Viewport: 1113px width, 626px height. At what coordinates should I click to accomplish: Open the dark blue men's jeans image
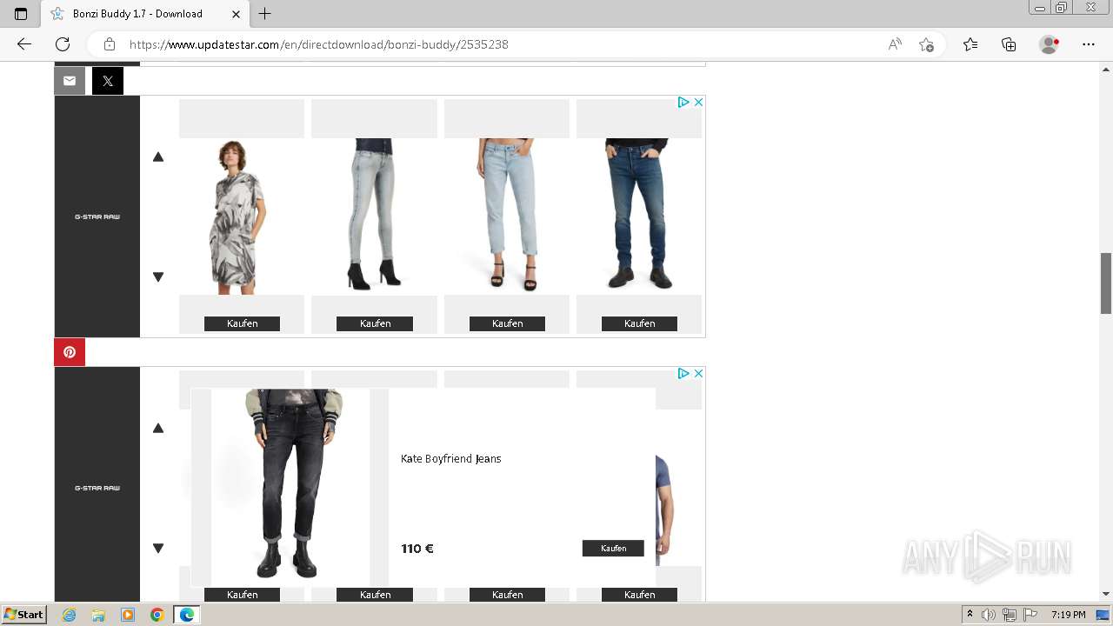(x=639, y=216)
